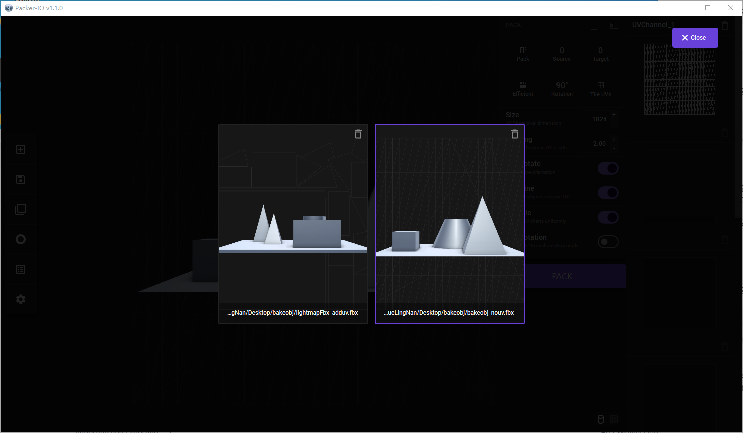
Task: Delete UVChannel_1 via trash icon
Action: click(725, 25)
